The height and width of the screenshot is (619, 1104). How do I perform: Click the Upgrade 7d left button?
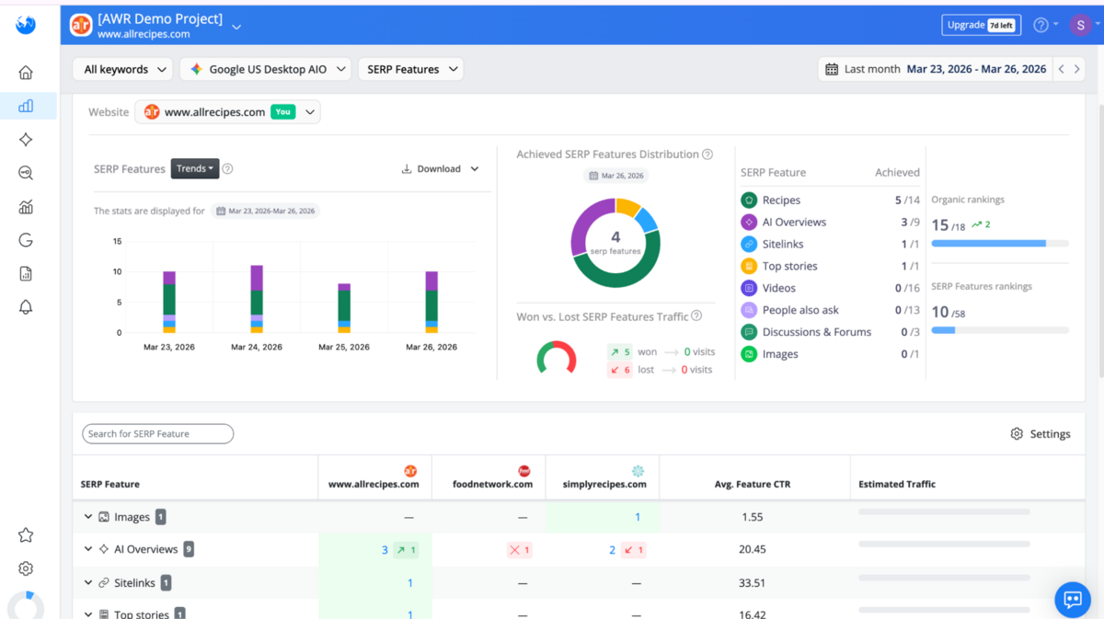[x=981, y=25]
